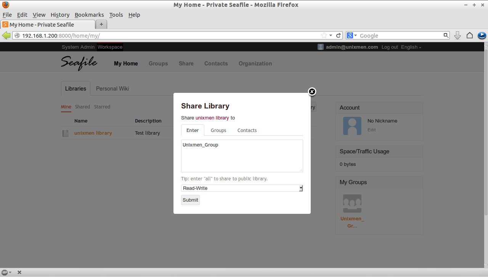Click the System Admin link
Viewport: 488px width, 277px height.
click(78, 47)
